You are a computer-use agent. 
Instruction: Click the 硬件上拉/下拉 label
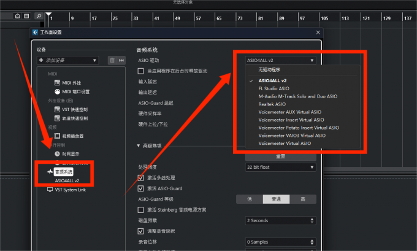click(153, 125)
